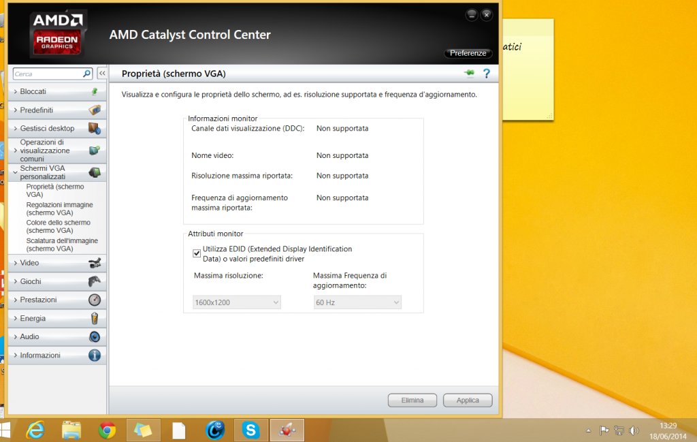Screen dimensions: 697x442
Task: Open Internet Explorer from the taskbar
Action: (x=35, y=430)
